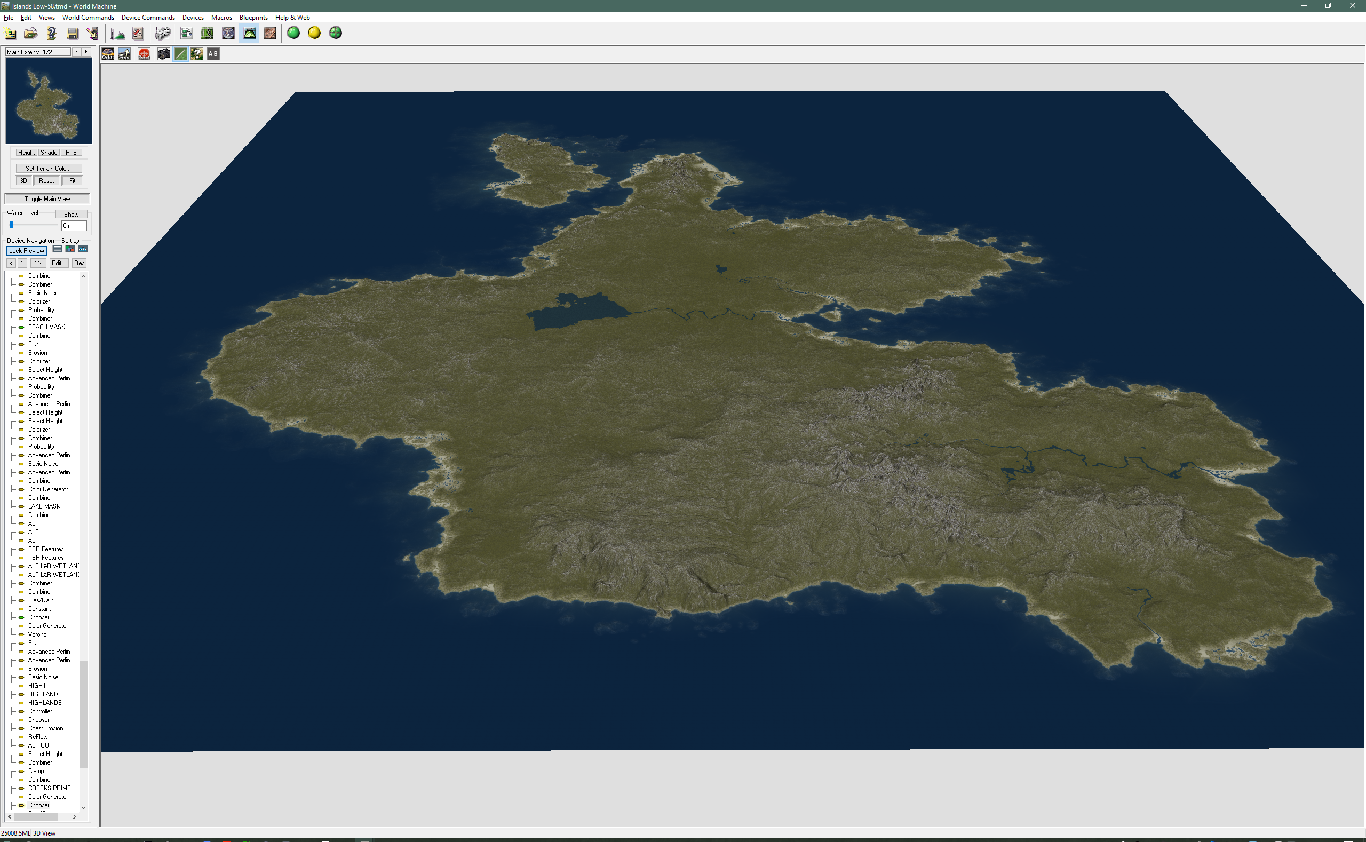Open the A|B comparison view
The width and height of the screenshot is (1366, 842).
pos(213,54)
